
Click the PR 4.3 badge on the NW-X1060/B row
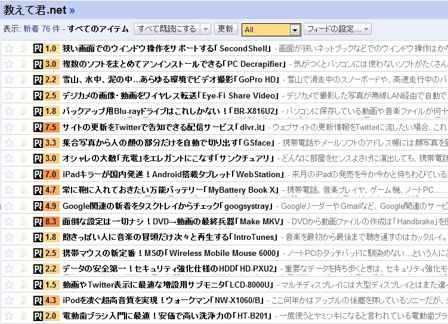47,300
